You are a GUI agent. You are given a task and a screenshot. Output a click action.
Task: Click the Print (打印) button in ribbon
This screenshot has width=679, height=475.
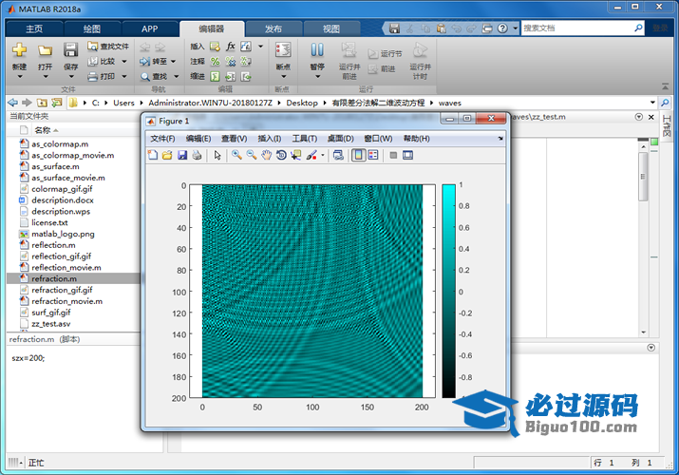(x=103, y=77)
